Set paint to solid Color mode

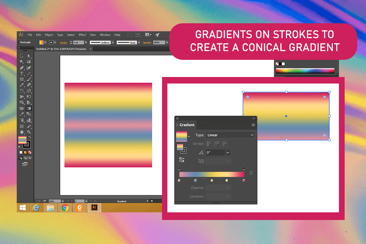coord(21,152)
